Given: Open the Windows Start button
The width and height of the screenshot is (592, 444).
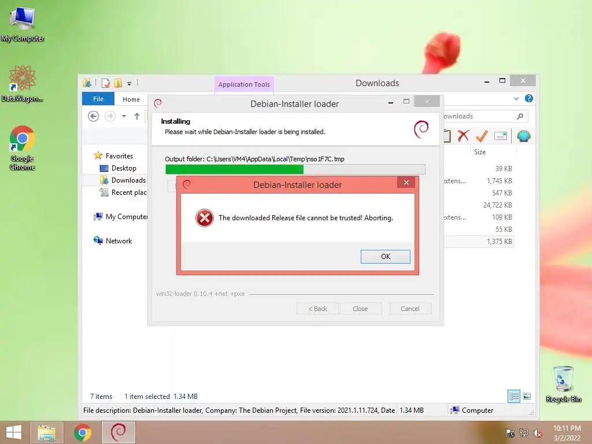Looking at the screenshot, I should pos(14,432).
